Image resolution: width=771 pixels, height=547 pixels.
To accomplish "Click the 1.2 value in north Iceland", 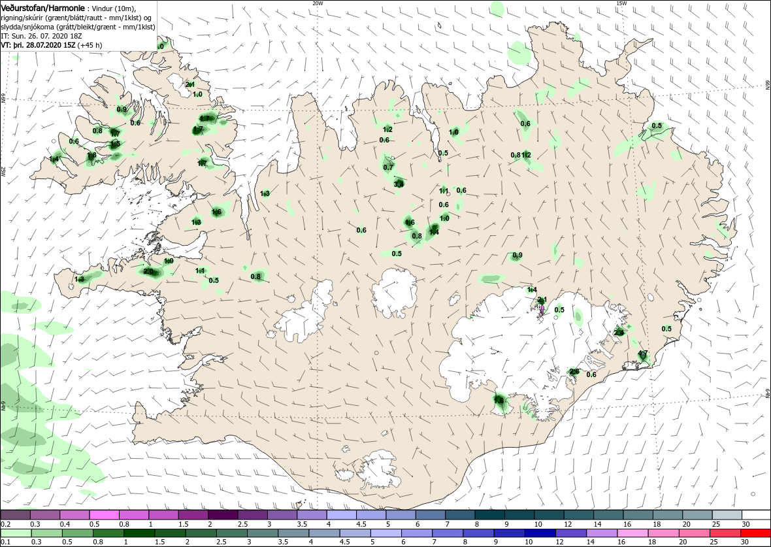I will tap(387, 129).
